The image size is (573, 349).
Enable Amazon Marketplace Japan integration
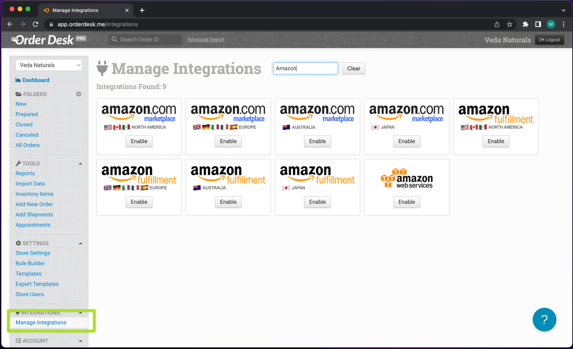(x=406, y=141)
